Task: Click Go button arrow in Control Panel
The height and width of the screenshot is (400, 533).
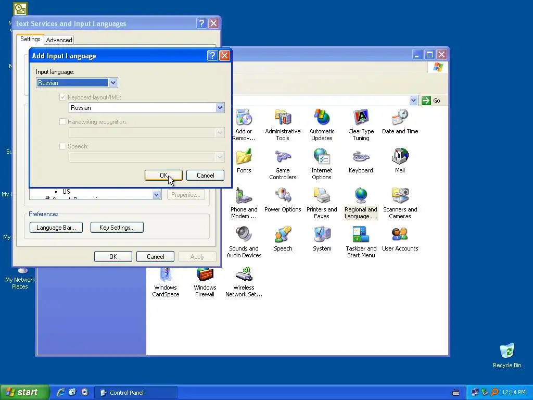Action: tap(426, 101)
